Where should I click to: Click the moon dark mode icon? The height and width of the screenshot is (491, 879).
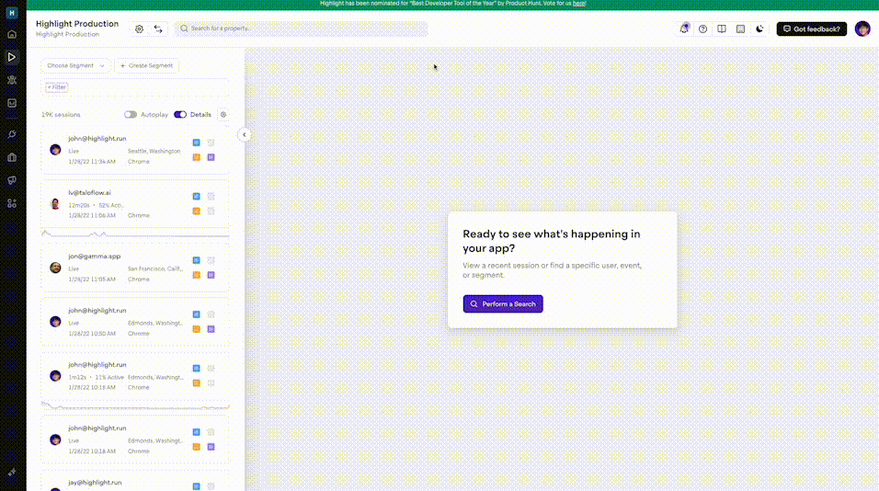click(x=759, y=29)
